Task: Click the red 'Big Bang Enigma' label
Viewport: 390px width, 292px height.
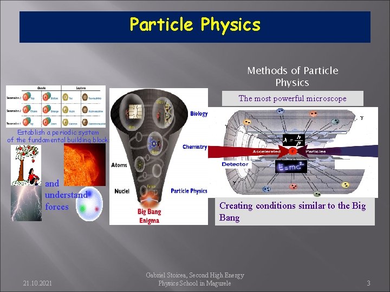Action: pos(149,216)
